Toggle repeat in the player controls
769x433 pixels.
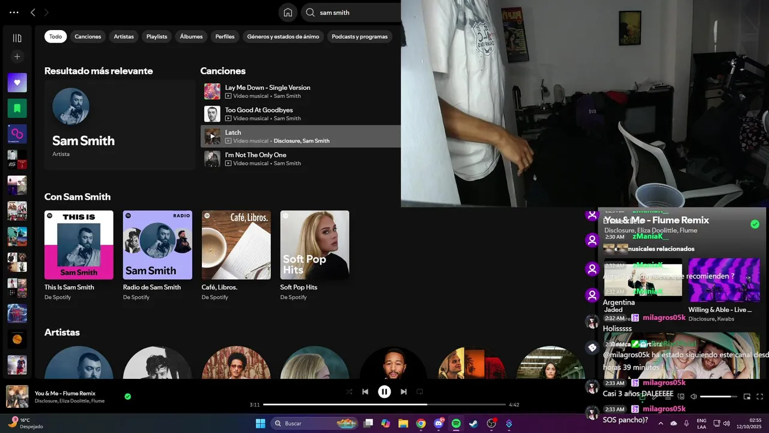pyautogui.click(x=420, y=392)
